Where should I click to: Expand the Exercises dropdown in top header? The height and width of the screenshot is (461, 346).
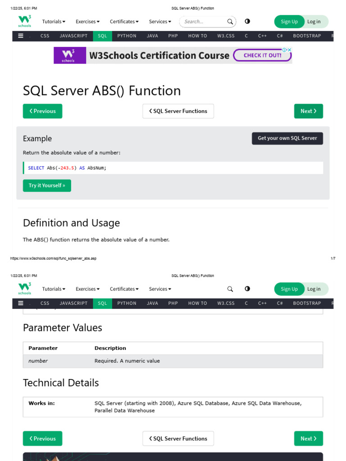point(87,22)
